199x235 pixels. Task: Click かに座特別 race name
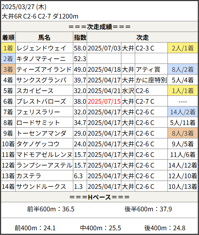tap(151, 80)
